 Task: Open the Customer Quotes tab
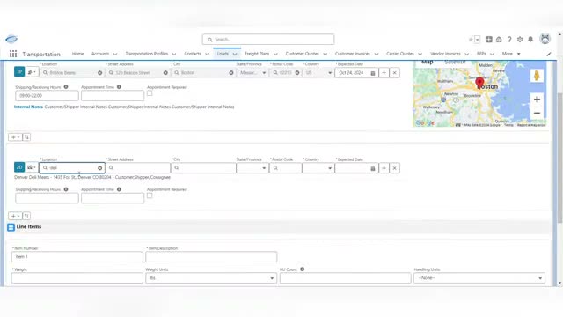tap(303, 54)
